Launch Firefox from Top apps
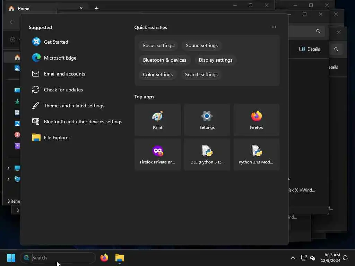 [x=256, y=120]
